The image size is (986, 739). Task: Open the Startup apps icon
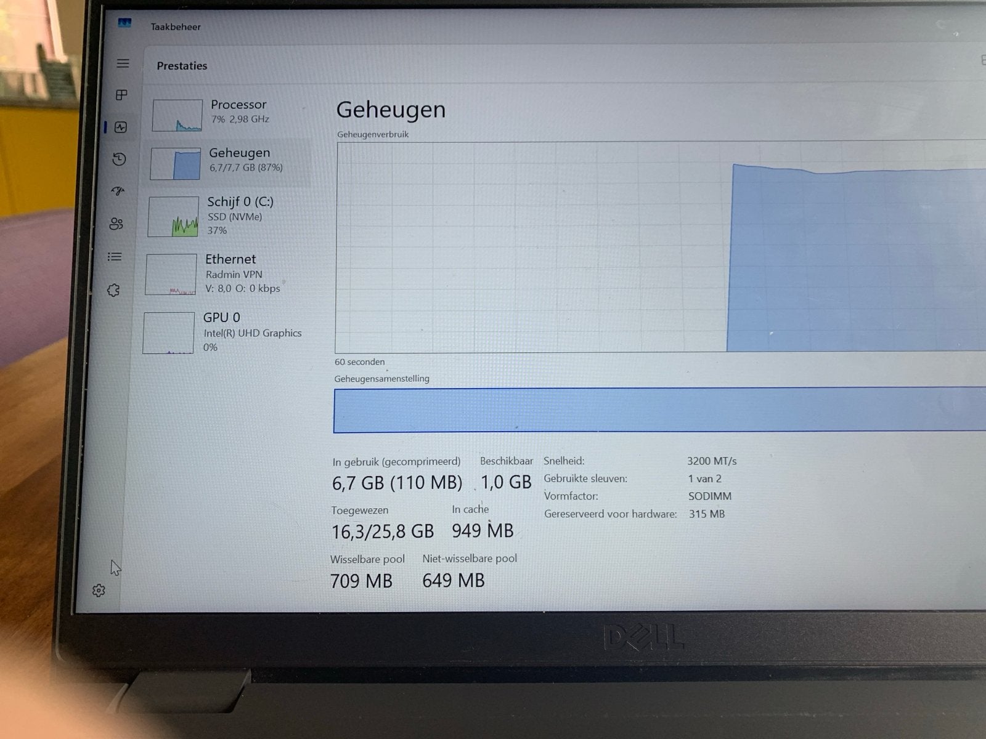(x=118, y=192)
